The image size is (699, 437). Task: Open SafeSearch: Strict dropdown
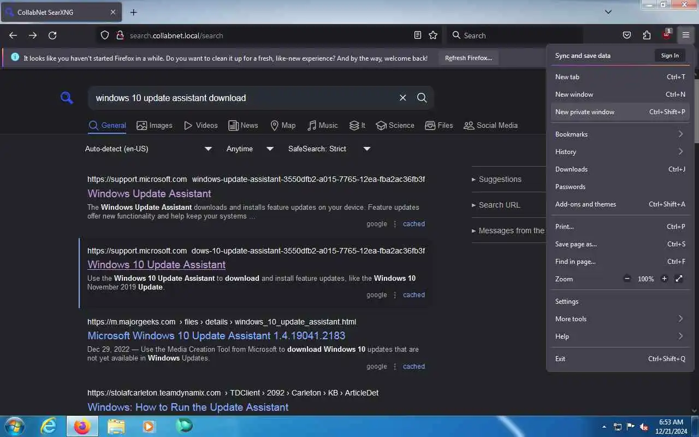[x=329, y=149]
